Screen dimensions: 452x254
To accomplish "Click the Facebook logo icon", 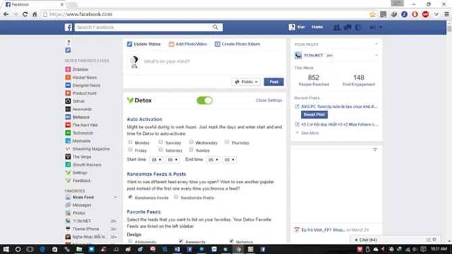I will click(68, 28).
